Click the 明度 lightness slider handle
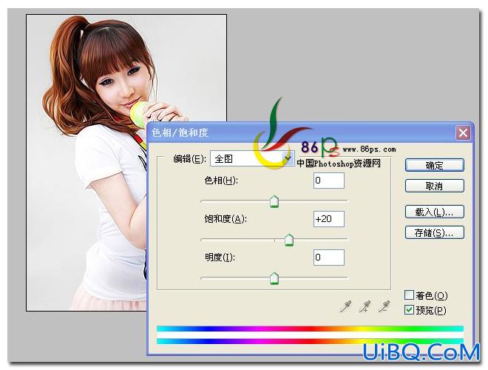 (x=274, y=278)
